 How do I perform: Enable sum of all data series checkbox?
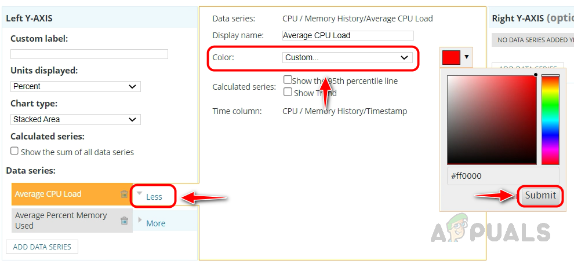coord(14,152)
